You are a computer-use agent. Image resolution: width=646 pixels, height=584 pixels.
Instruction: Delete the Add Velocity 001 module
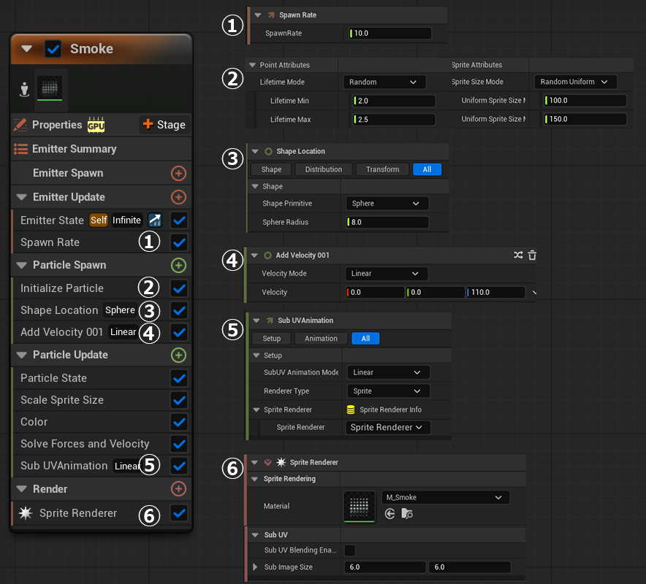[x=532, y=255]
